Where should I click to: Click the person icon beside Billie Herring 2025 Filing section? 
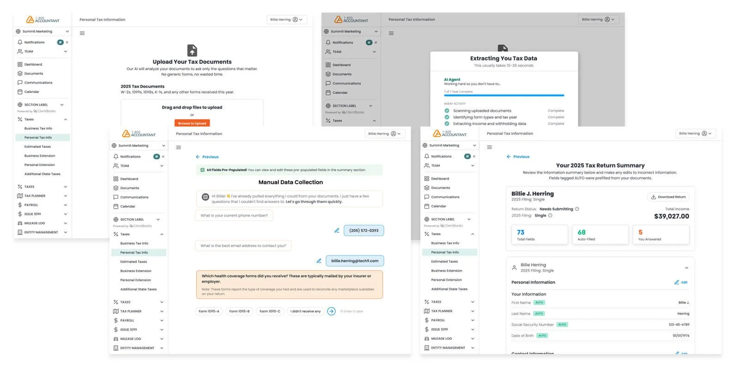pos(514,268)
